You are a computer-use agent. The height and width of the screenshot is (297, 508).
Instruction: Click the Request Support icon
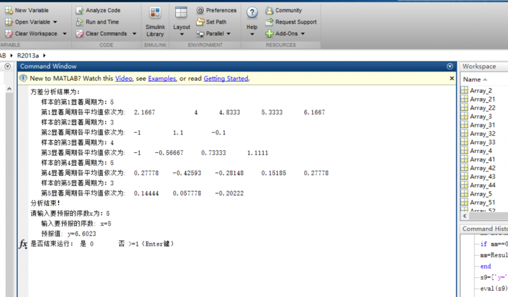coord(270,22)
